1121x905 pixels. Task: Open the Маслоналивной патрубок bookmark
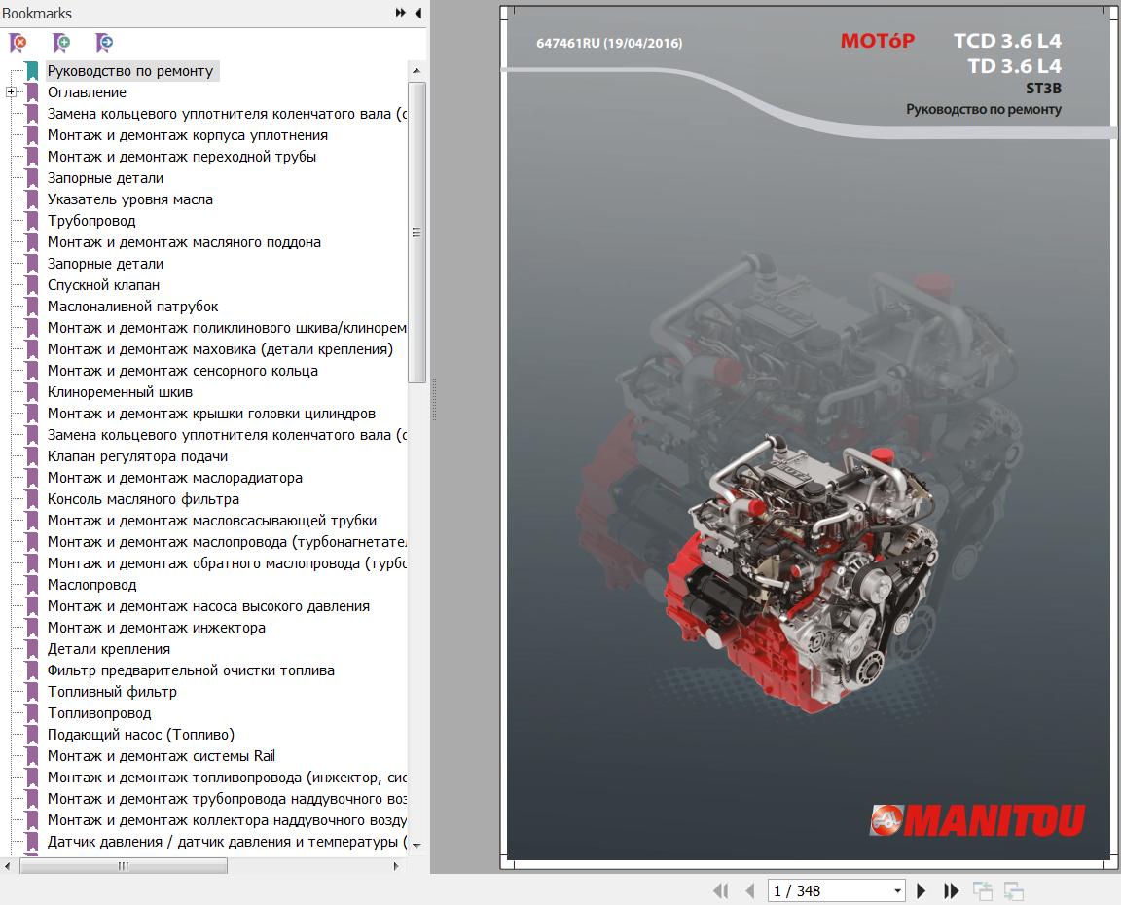[133, 307]
